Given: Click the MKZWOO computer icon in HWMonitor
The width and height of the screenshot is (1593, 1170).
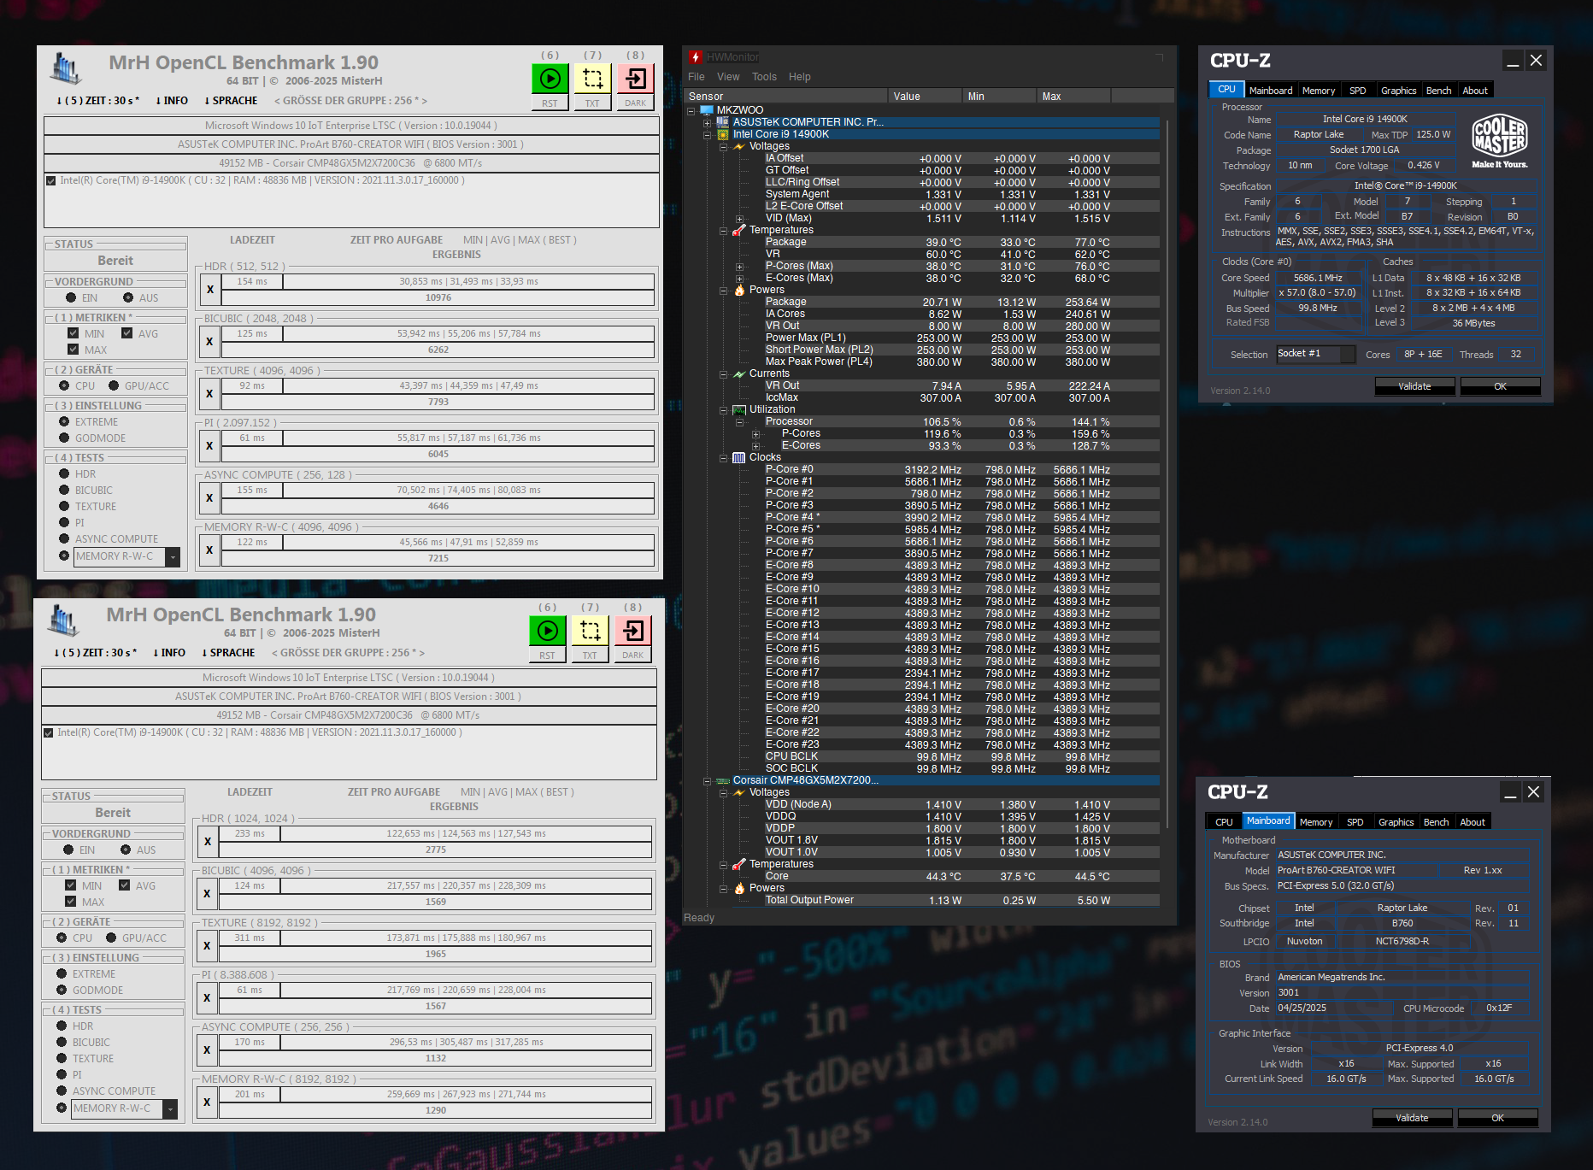Looking at the screenshot, I should (707, 110).
